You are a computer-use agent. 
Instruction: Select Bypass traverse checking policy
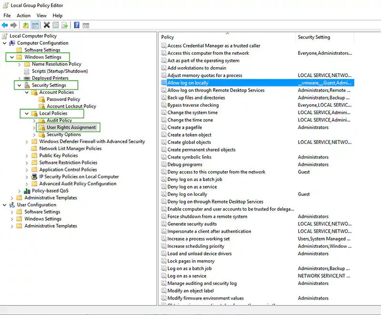[193, 105]
